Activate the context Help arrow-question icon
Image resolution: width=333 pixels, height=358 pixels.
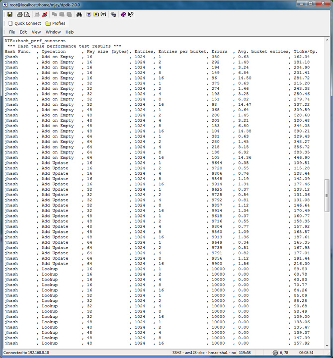[131, 14]
